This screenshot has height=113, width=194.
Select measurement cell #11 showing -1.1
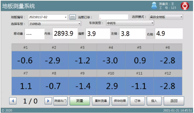139,86
